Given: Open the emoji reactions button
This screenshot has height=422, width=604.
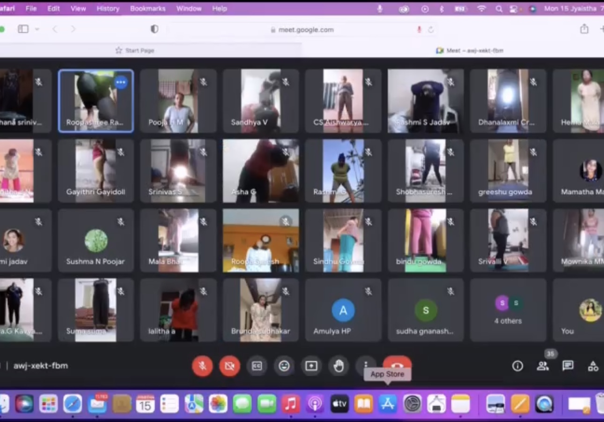Looking at the screenshot, I should click(284, 366).
